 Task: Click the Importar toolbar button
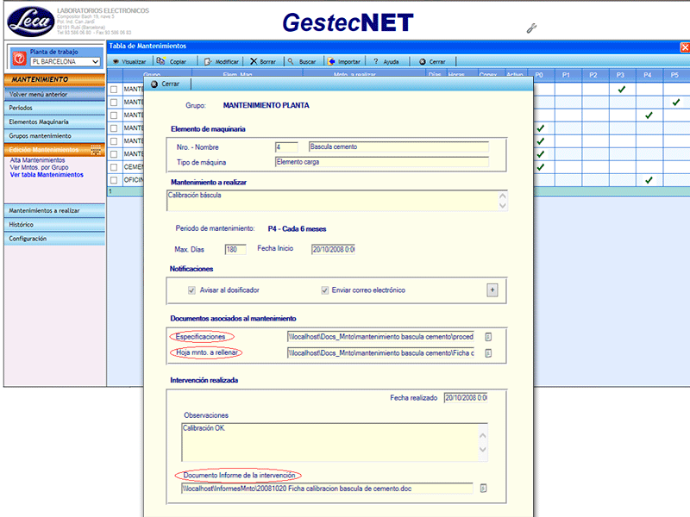coord(344,61)
